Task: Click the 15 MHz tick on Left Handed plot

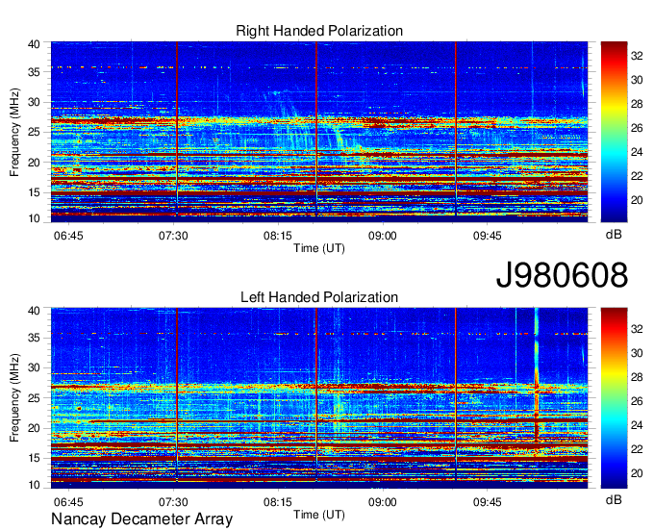Action: coord(35,459)
